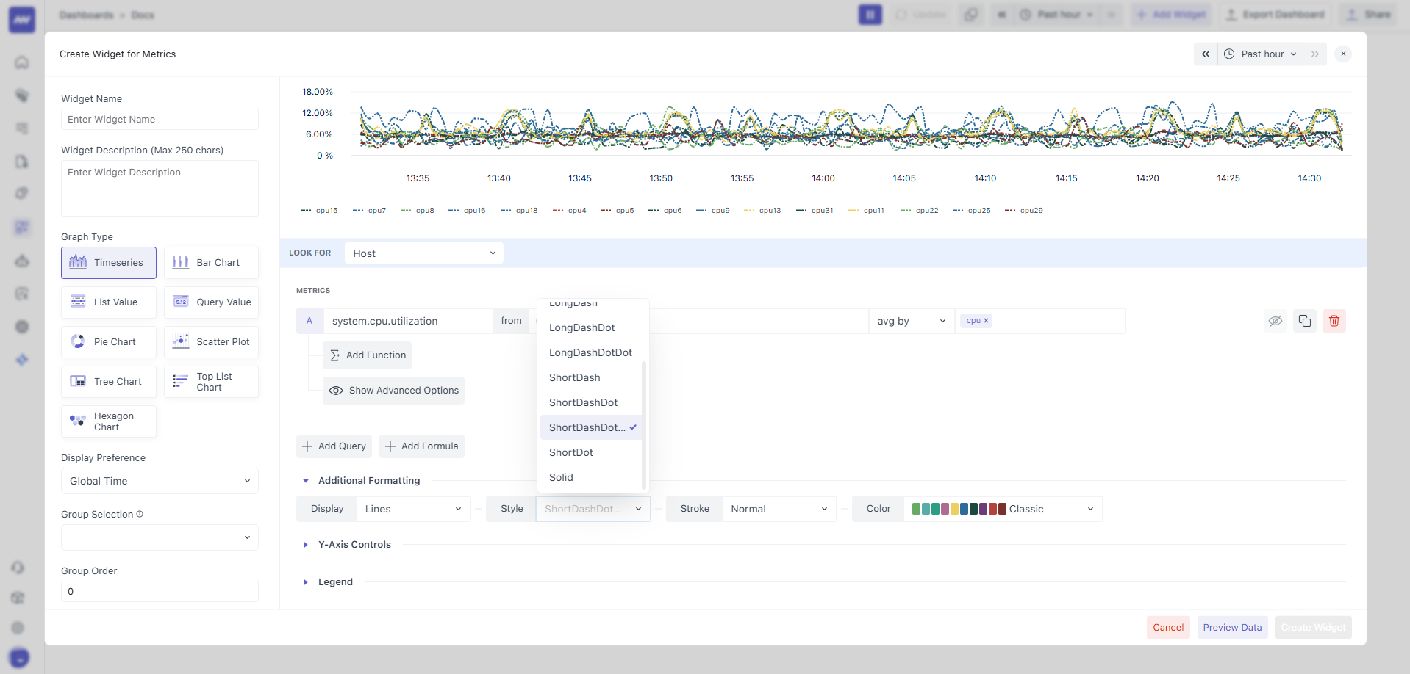The height and width of the screenshot is (674, 1410).
Task: Switch to the Bar Chart graph type
Action: [211, 262]
